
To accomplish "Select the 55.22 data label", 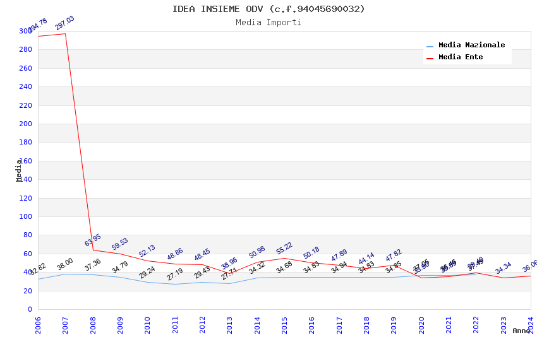I will 284,248.
